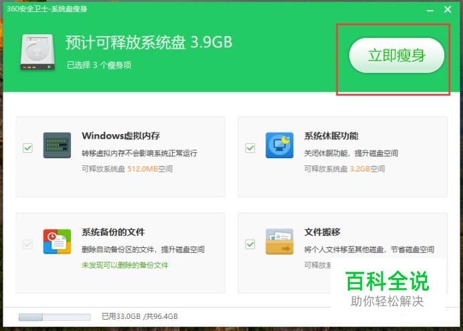463x331 pixels.
Task: Click 转移虚拟内存不会影响系统正常运行 description
Action: pyautogui.click(x=139, y=153)
